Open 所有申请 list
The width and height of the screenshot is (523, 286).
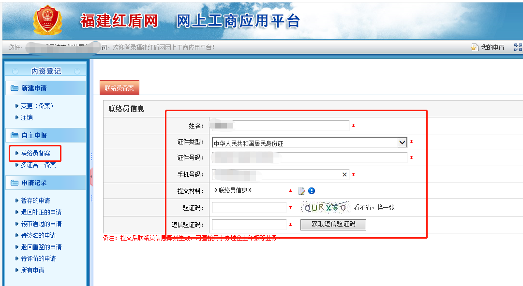click(x=33, y=270)
